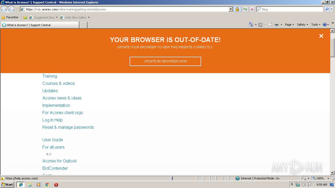The height and width of the screenshot is (188, 335).
Task: Click the Help question mark icon
Action: [x=325, y=25]
